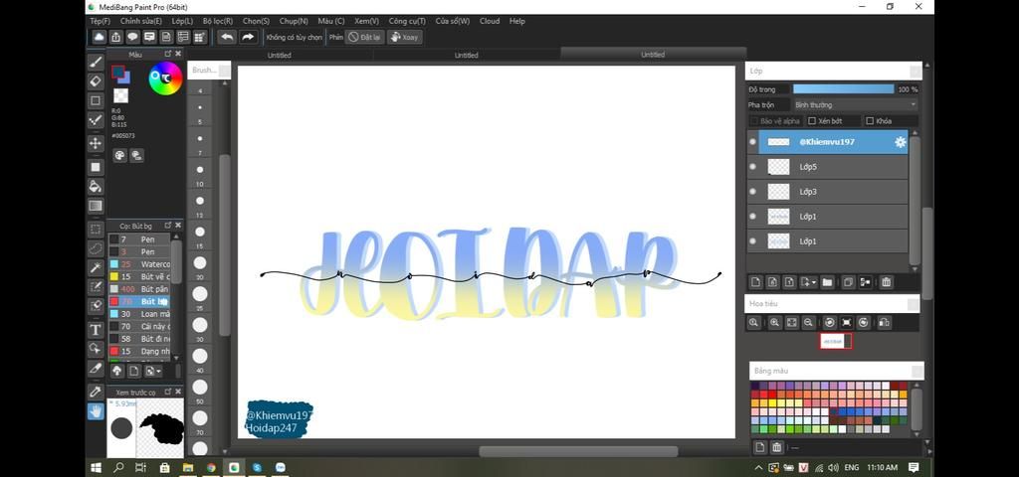1019x477 pixels.
Task: Open the Chỉnh sửa(E) menu
Action: (141, 22)
